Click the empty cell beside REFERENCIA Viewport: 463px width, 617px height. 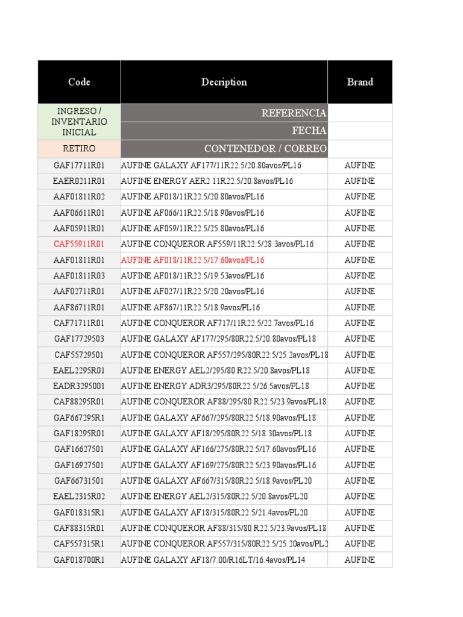(x=360, y=113)
